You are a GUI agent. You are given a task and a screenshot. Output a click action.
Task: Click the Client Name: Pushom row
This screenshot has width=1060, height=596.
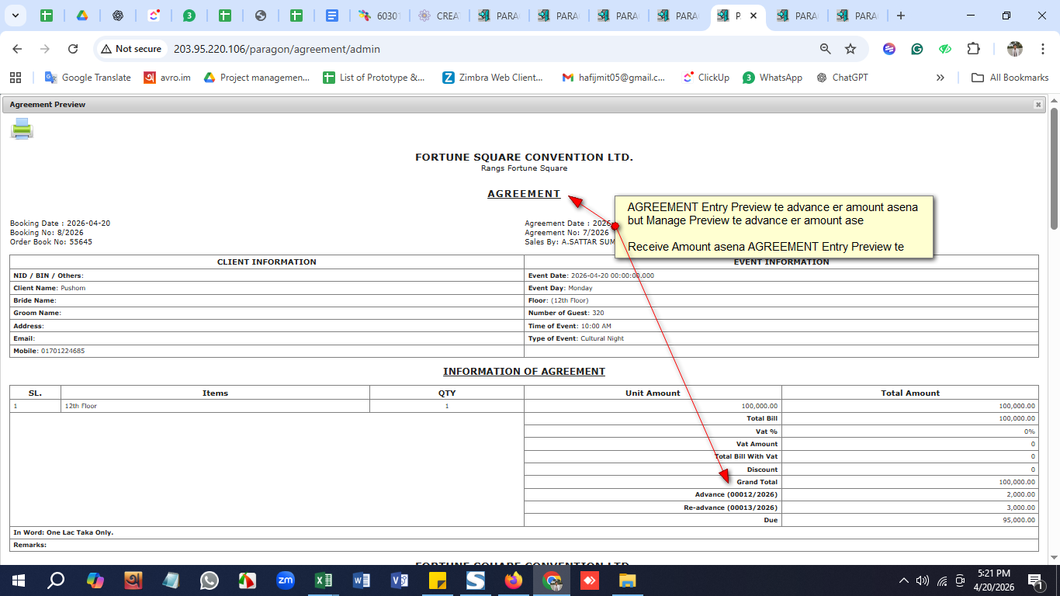click(x=267, y=288)
